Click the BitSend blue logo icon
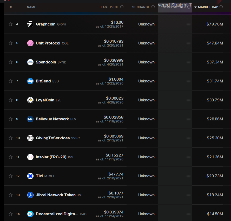The width and height of the screenshot is (231, 221). click(x=30, y=81)
